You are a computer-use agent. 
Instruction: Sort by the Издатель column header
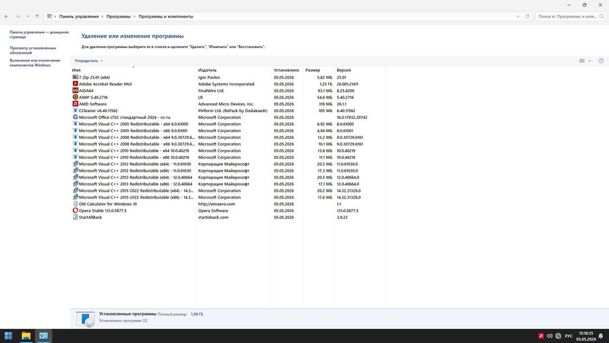tap(208, 70)
